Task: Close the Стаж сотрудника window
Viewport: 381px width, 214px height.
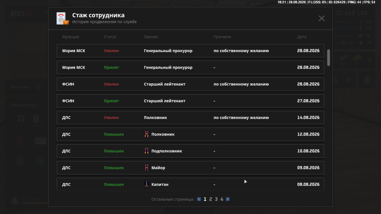Action: pyautogui.click(x=321, y=18)
